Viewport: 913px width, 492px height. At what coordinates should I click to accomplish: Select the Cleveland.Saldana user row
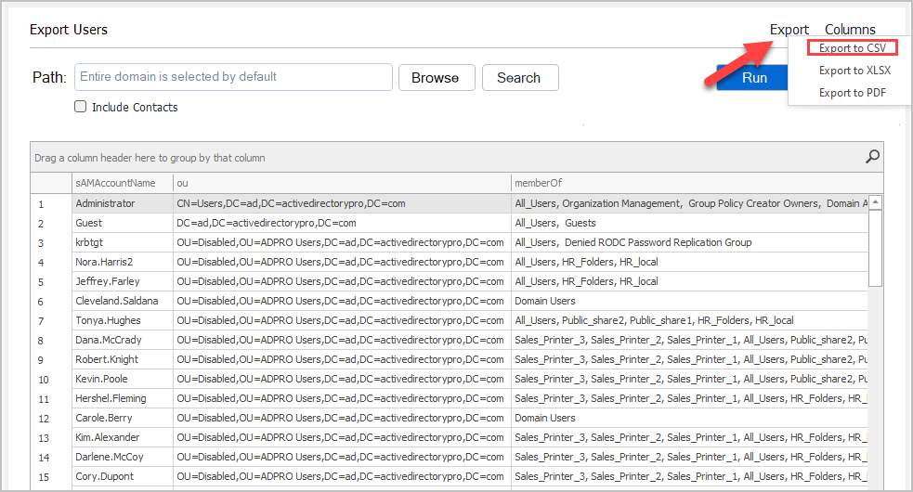116,301
